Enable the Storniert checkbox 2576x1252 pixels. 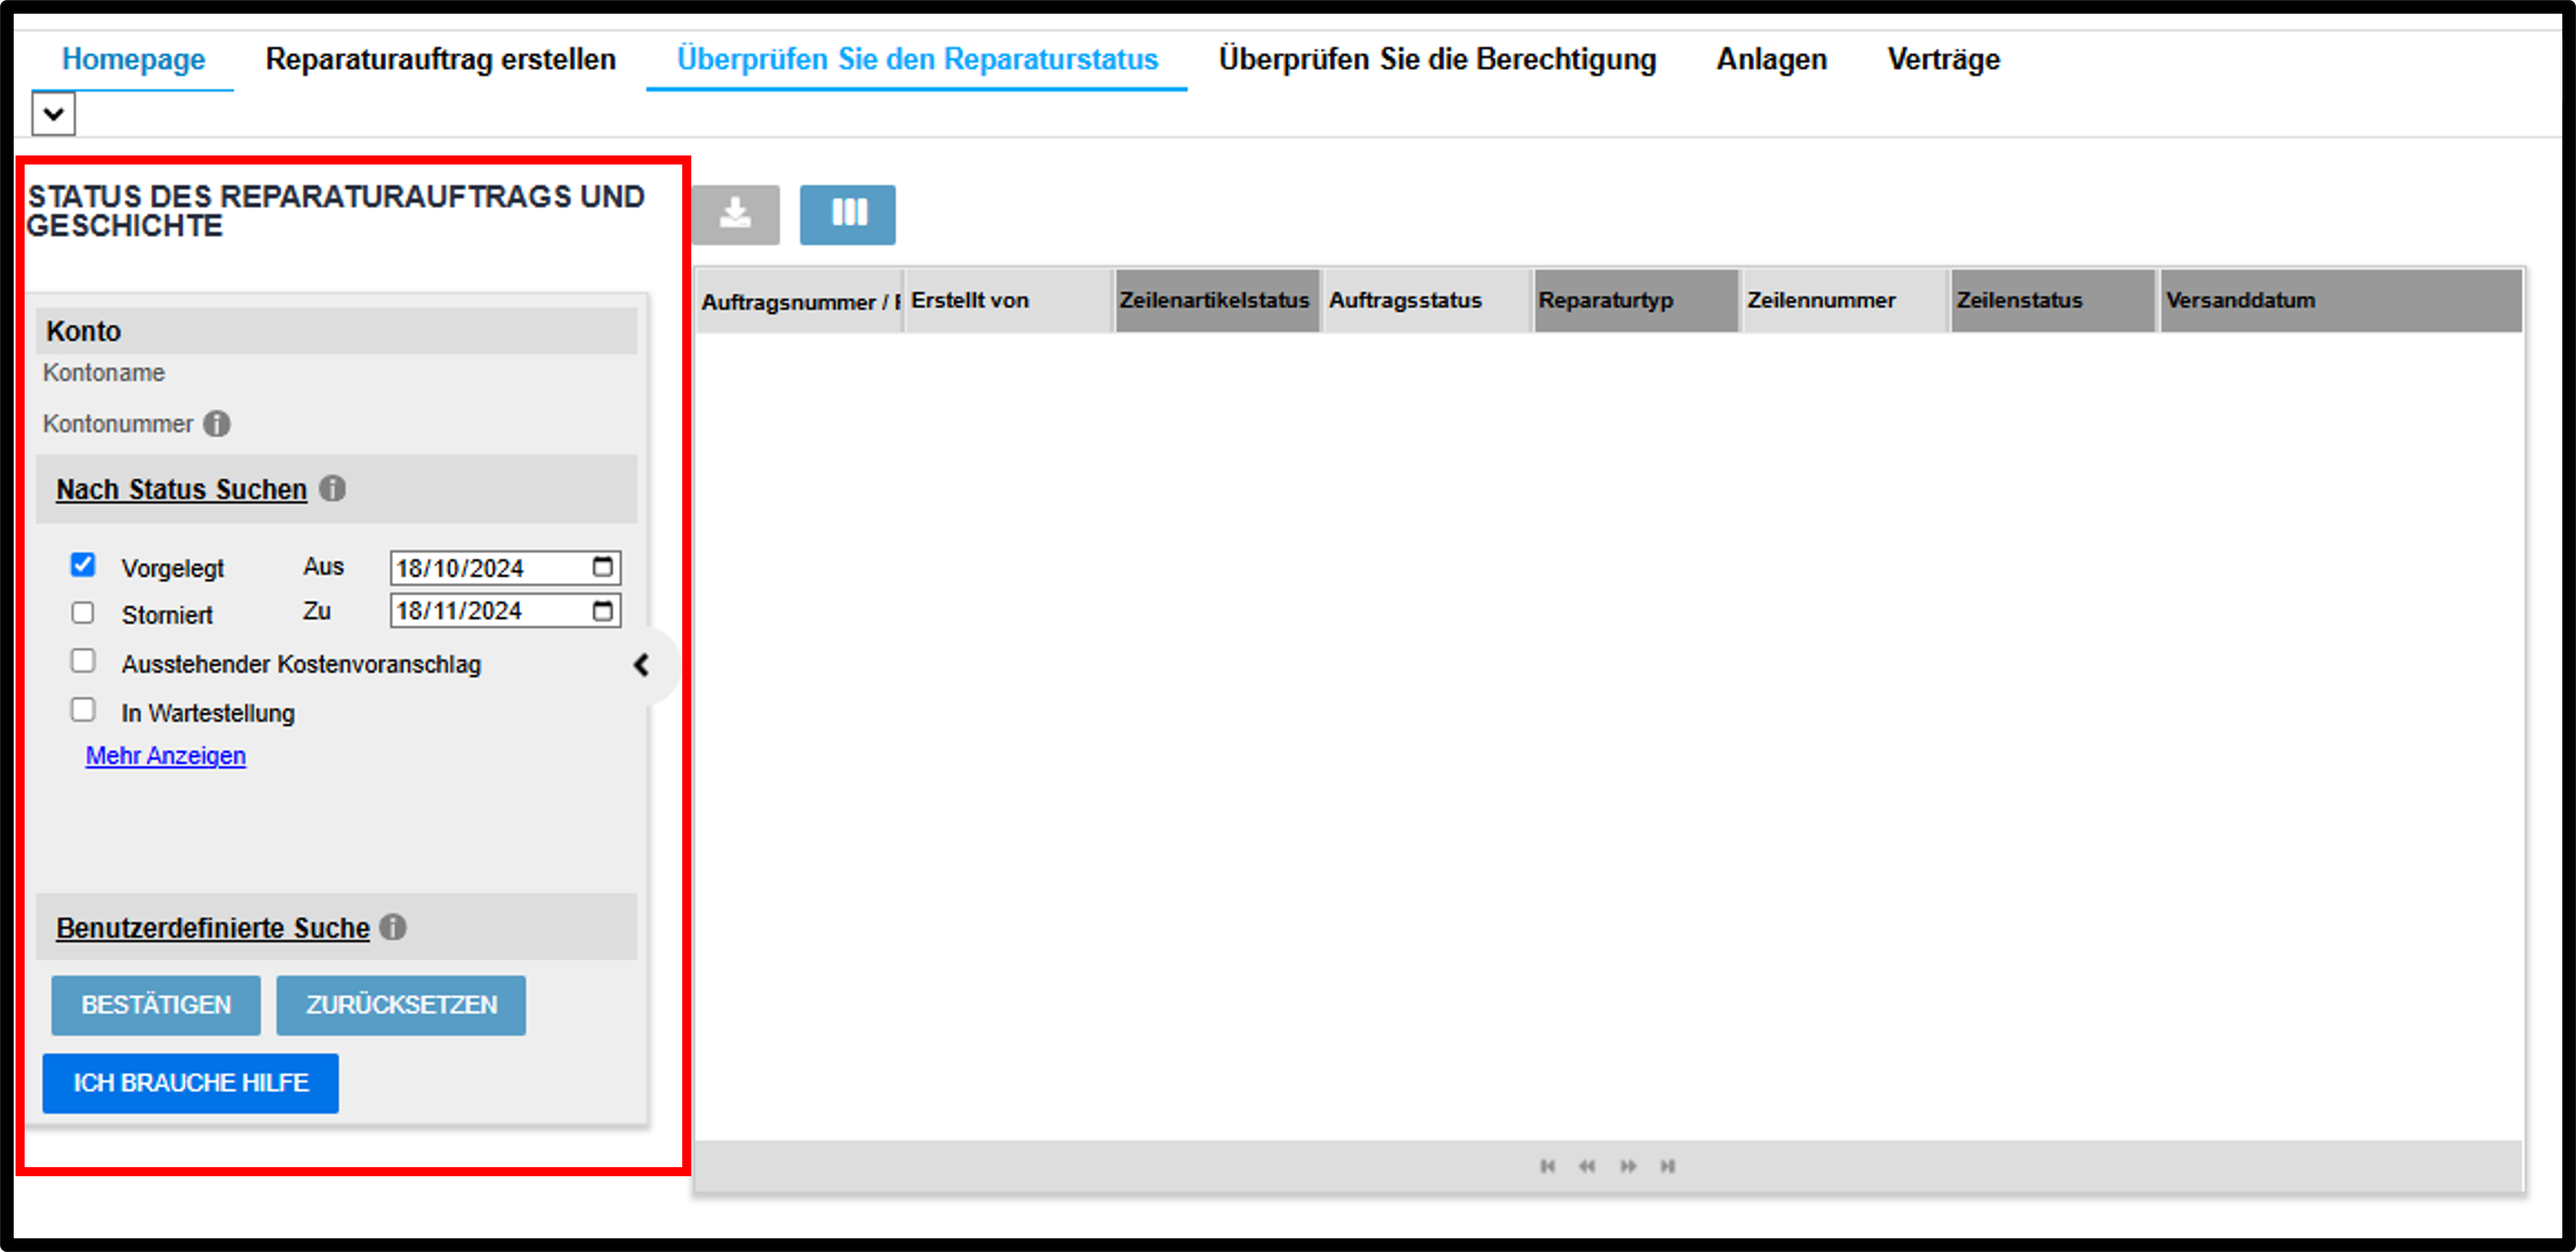pyautogui.click(x=83, y=612)
